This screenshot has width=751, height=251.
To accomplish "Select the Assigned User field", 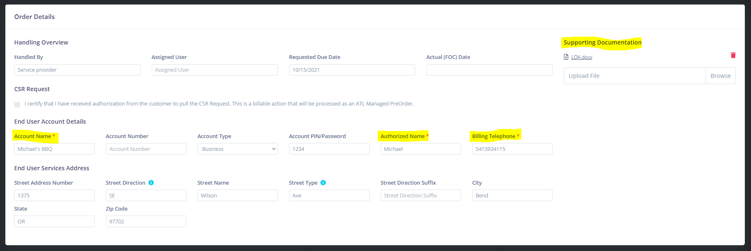I will [214, 70].
